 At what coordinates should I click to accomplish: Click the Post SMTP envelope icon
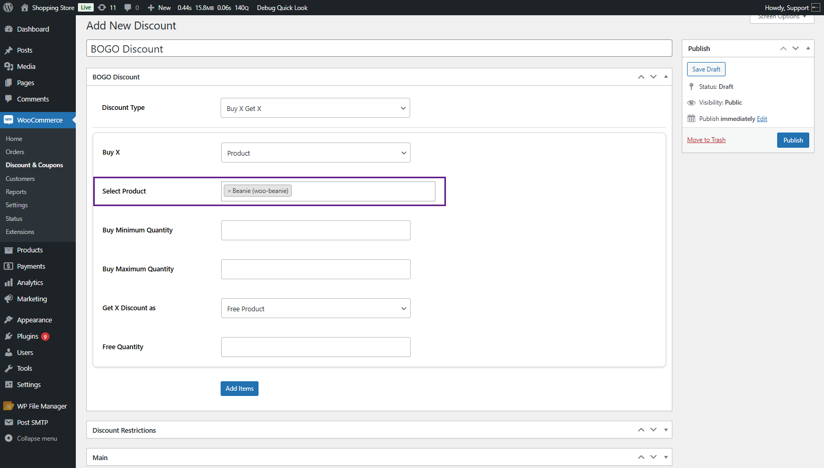coord(8,422)
